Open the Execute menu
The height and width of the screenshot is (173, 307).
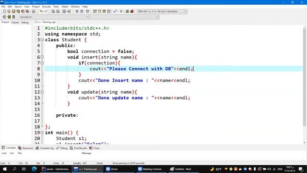pos(47,6)
